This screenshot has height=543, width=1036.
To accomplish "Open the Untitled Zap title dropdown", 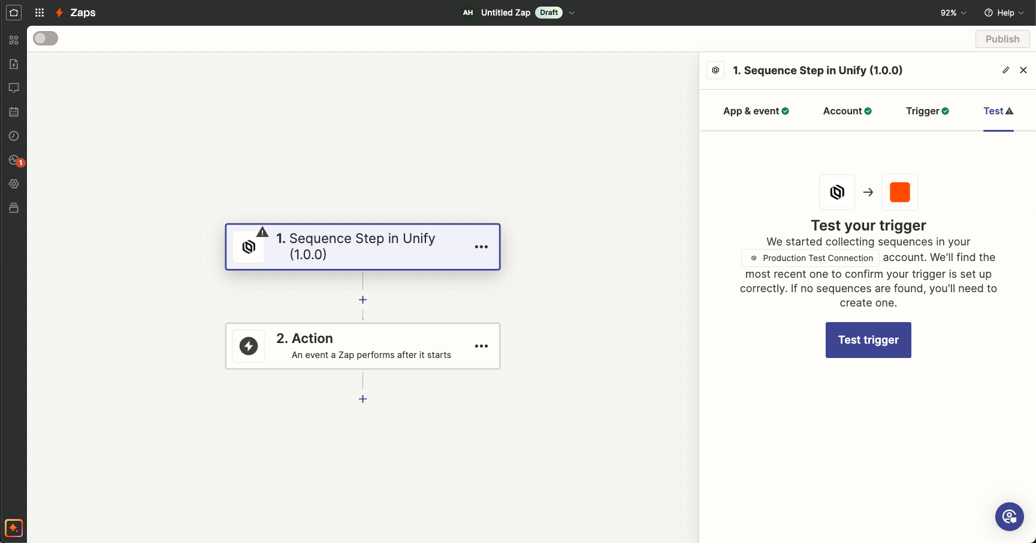I will tap(572, 13).
